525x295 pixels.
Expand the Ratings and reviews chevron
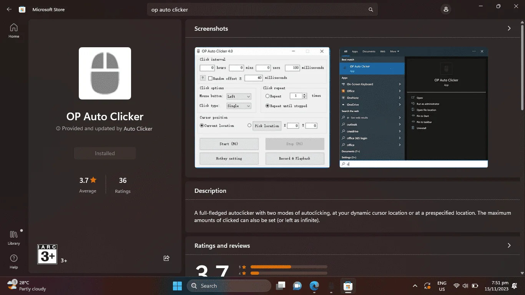pyautogui.click(x=509, y=245)
